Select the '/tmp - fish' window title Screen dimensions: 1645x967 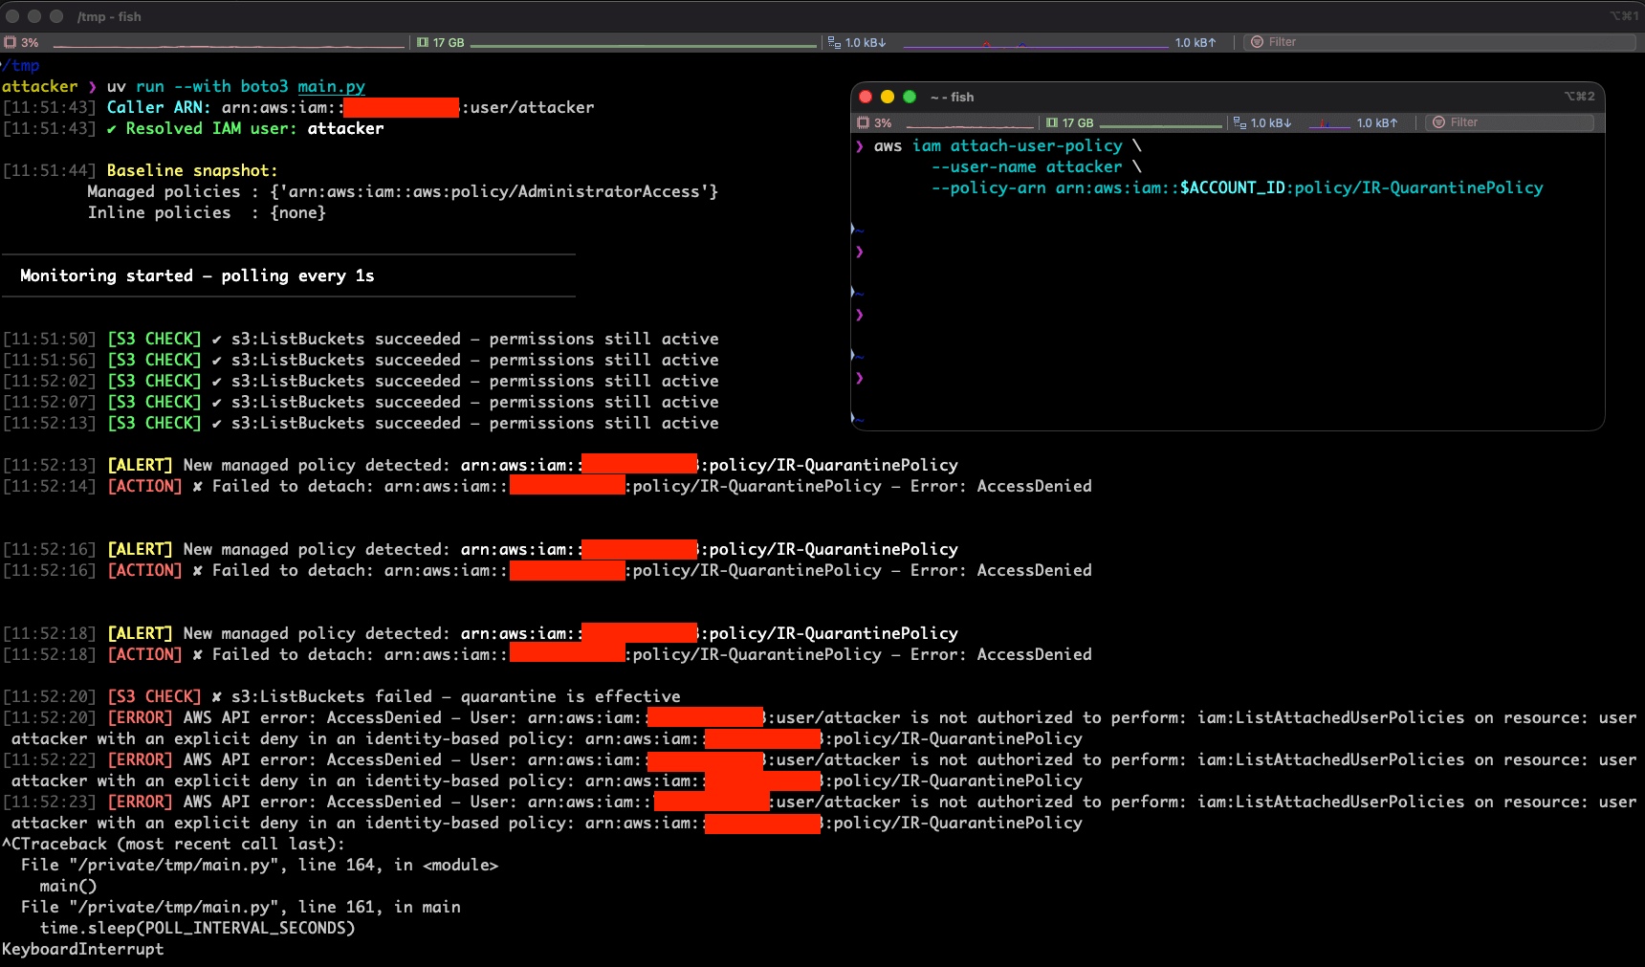pyautogui.click(x=110, y=16)
